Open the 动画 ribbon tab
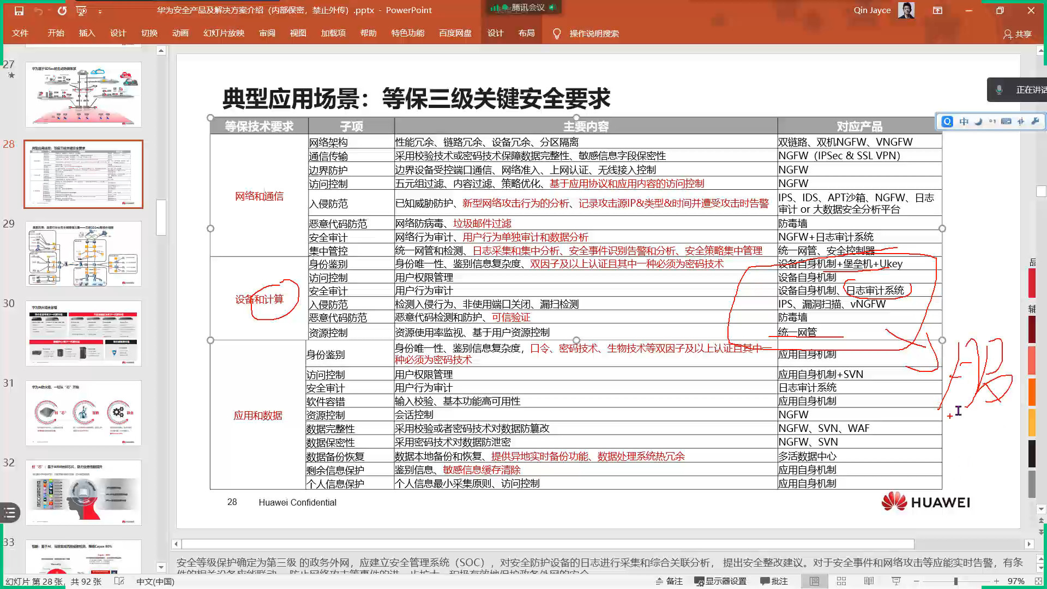This screenshot has width=1047, height=589. coord(180,33)
